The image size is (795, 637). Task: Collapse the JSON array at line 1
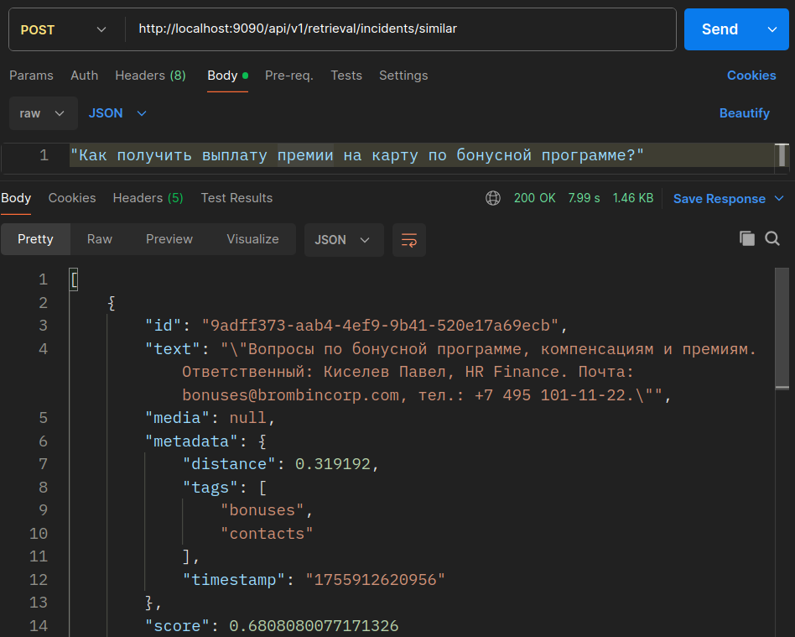tap(75, 279)
